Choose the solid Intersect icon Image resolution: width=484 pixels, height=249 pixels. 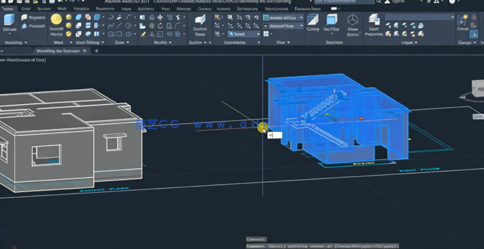tap(79, 34)
